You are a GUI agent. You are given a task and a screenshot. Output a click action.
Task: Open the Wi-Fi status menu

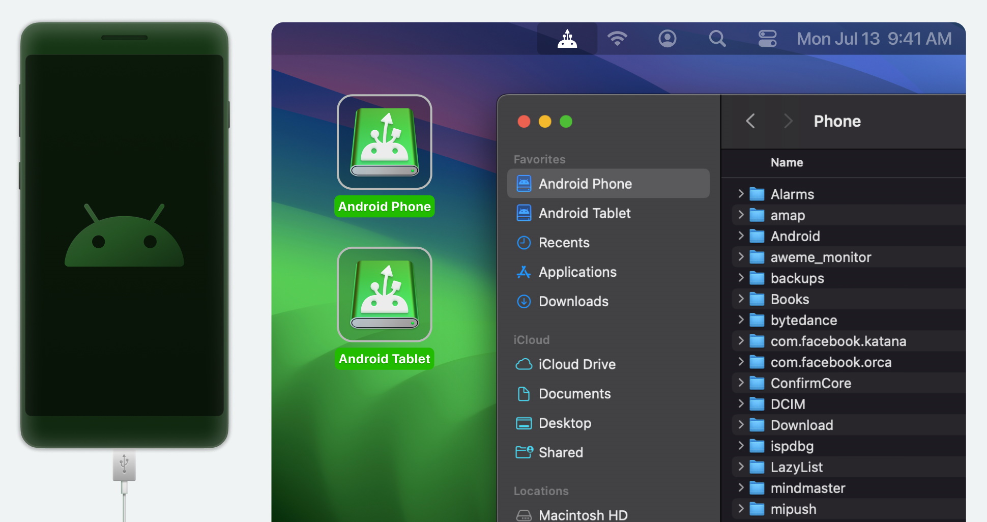(x=617, y=39)
